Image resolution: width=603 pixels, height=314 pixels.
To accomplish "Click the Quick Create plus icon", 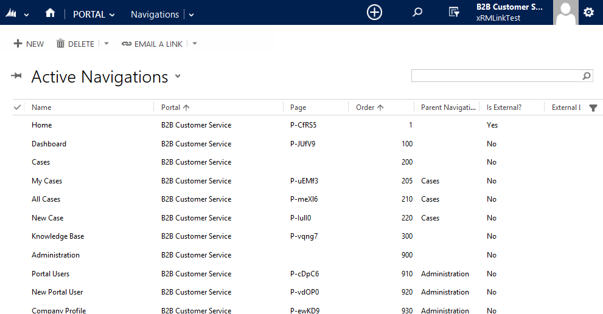I will click(374, 12).
